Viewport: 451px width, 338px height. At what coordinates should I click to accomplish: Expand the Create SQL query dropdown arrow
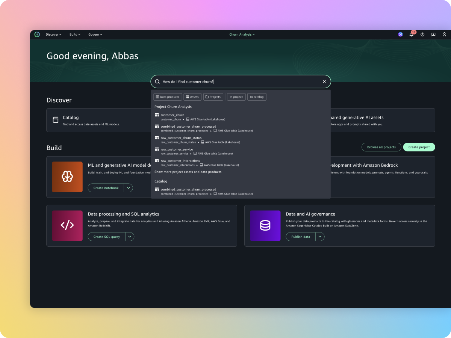pos(129,237)
